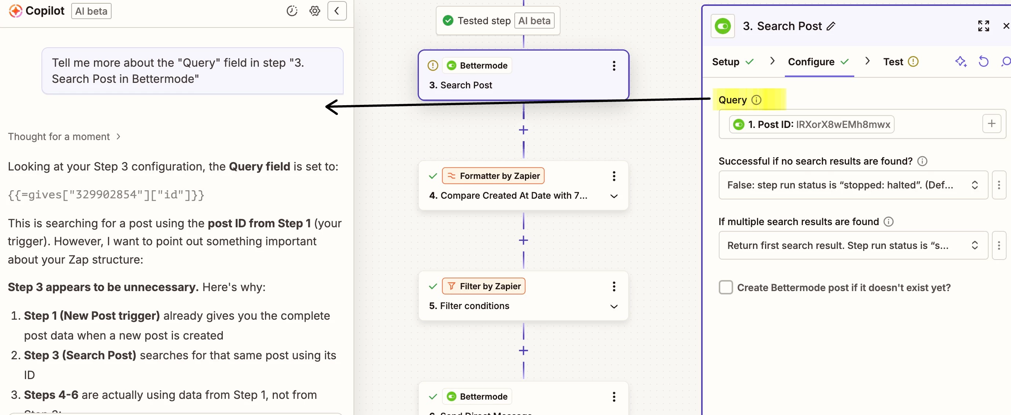Expand the Filter conditions step
The height and width of the screenshot is (415, 1011).
coord(614,306)
